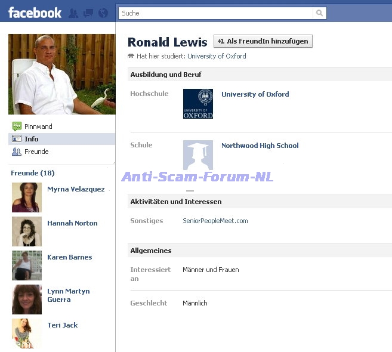Click the University of Oxford logo
The width and height of the screenshot is (392, 352).
click(x=197, y=104)
